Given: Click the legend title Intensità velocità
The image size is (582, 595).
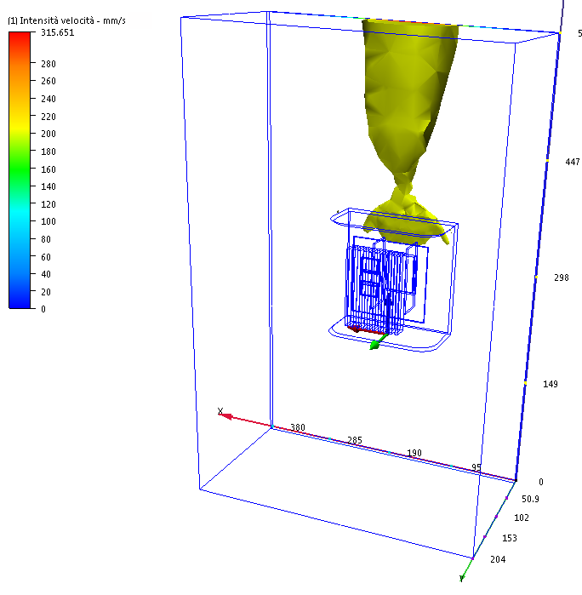Looking at the screenshot, I should coord(56,20).
